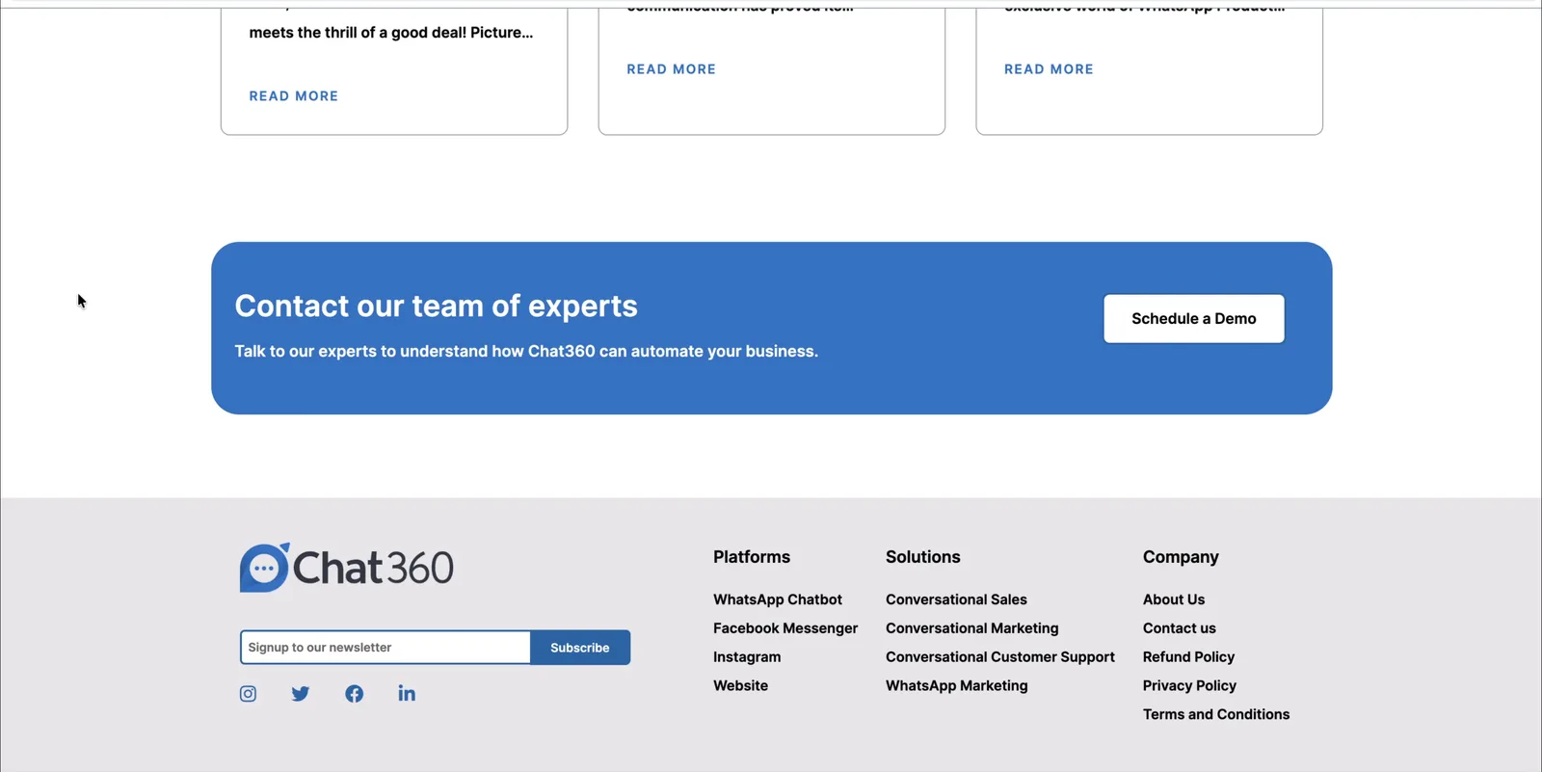Click the 'Talk to our experts' subtitle text

click(526, 352)
